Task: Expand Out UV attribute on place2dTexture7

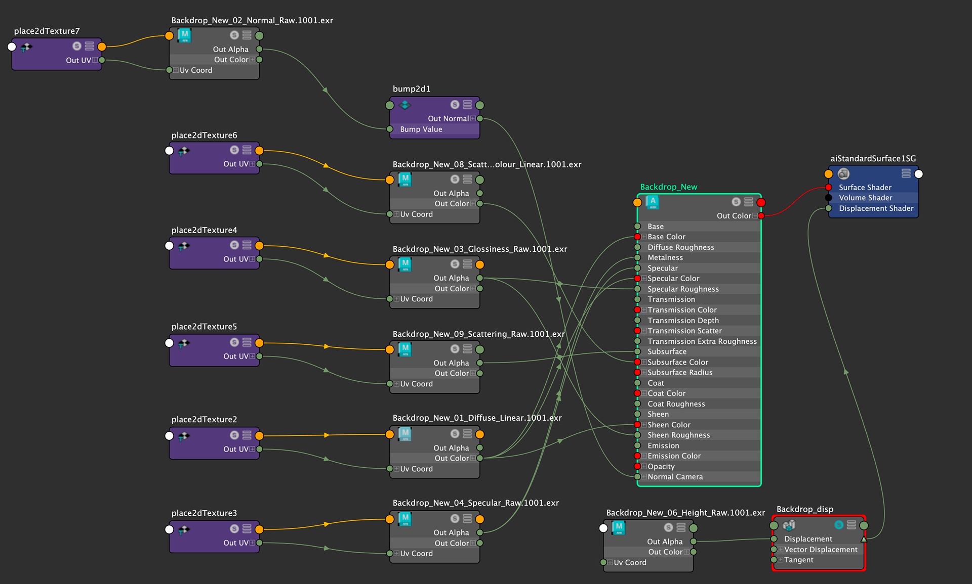Action: pos(95,60)
